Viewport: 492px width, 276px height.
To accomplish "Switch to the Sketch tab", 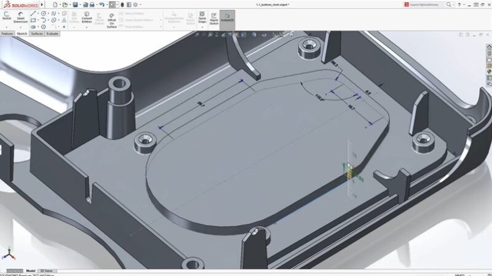I will pyautogui.click(x=22, y=34).
